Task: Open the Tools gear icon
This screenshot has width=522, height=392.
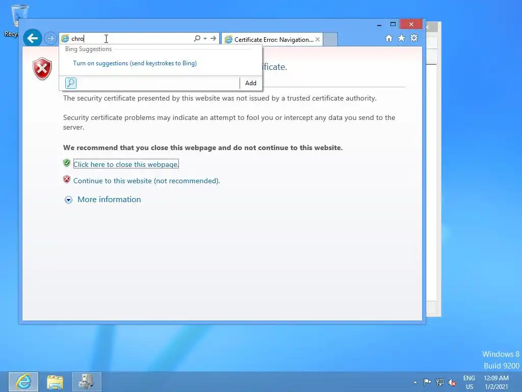Action: (x=414, y=38)
